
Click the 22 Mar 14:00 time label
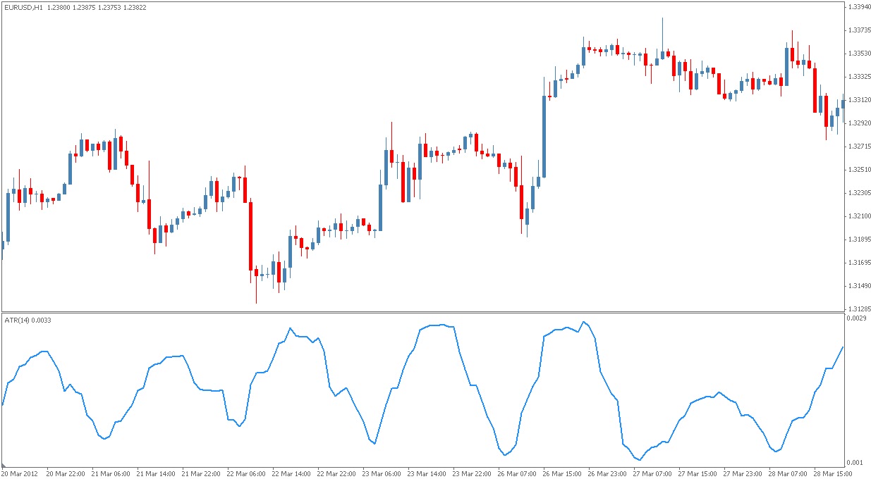[x=291, y=473]
